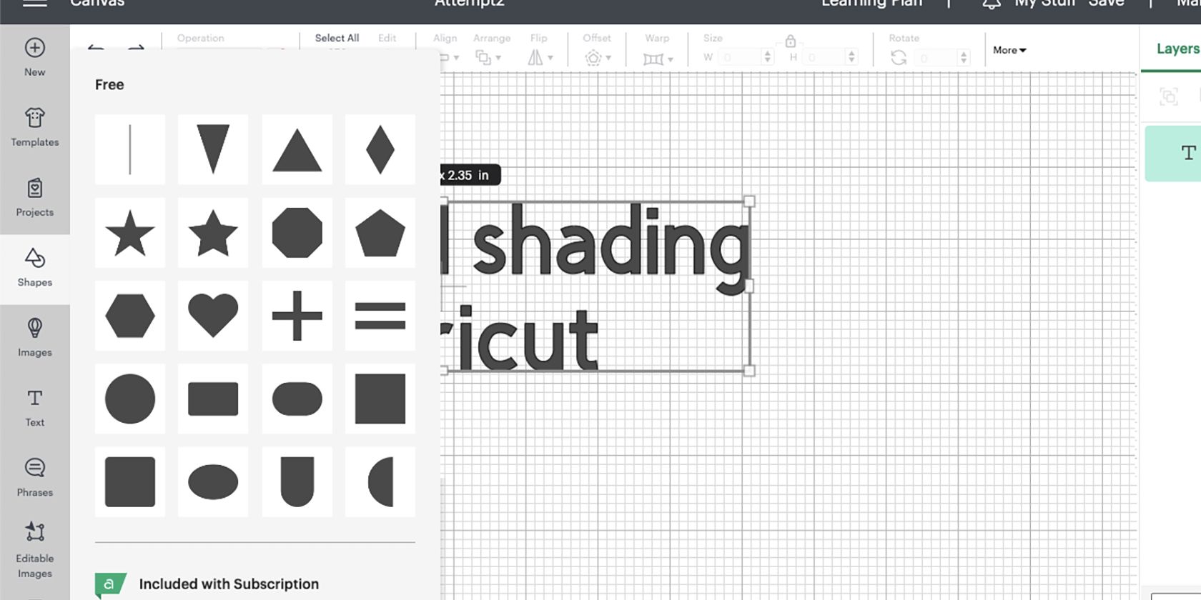Click the Rotate angle field
The width and height of the screenshot is (1201, 600).
936,57
